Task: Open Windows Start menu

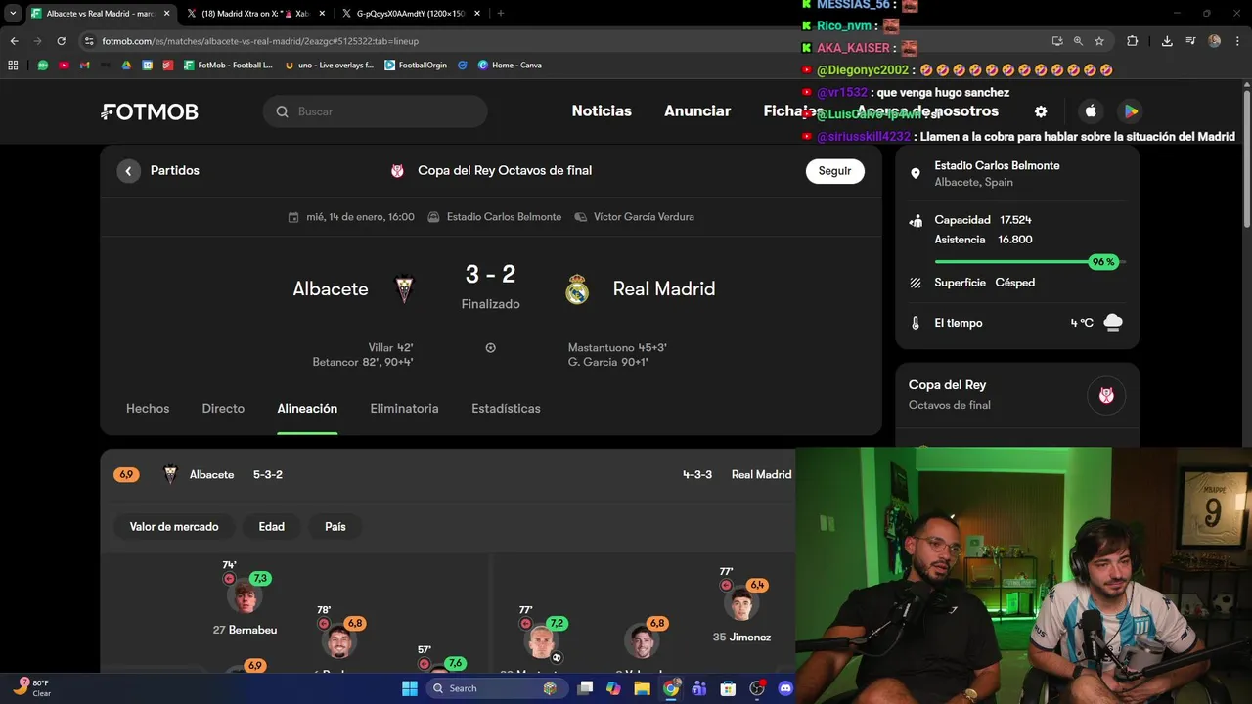Action: pos(410,688)
